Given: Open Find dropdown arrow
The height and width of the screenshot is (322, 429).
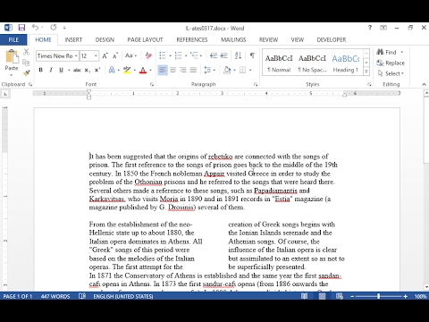Looking at the screenshot, I should coord(401,52).
